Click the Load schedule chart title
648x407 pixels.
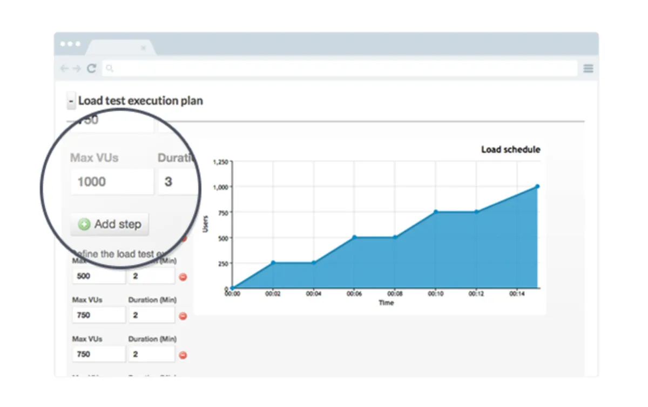click(511, 150)
